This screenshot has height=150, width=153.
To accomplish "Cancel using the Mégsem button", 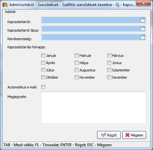I will click(134, 135).
